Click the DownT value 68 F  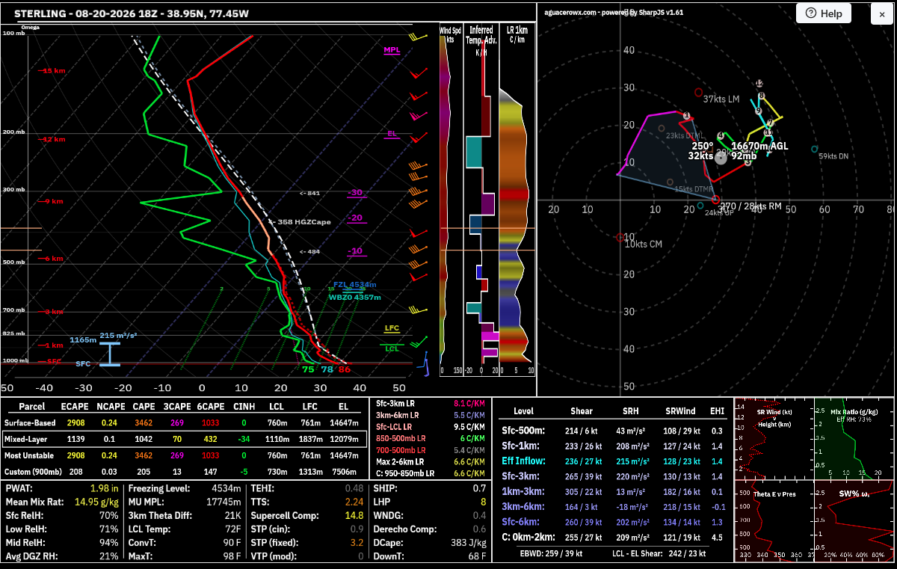476,556
